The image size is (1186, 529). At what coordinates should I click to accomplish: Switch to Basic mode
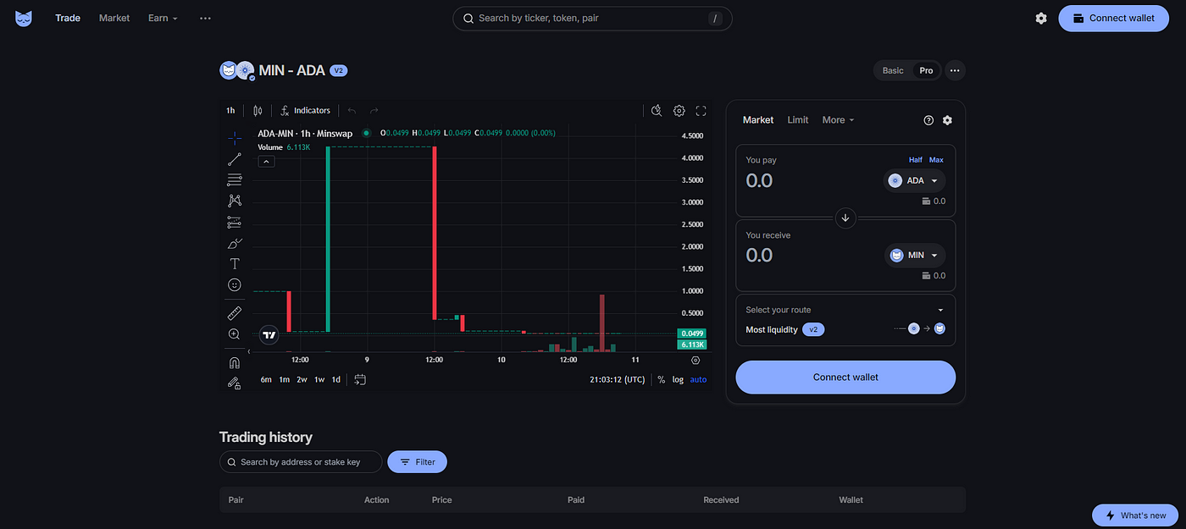click(893, 70)
